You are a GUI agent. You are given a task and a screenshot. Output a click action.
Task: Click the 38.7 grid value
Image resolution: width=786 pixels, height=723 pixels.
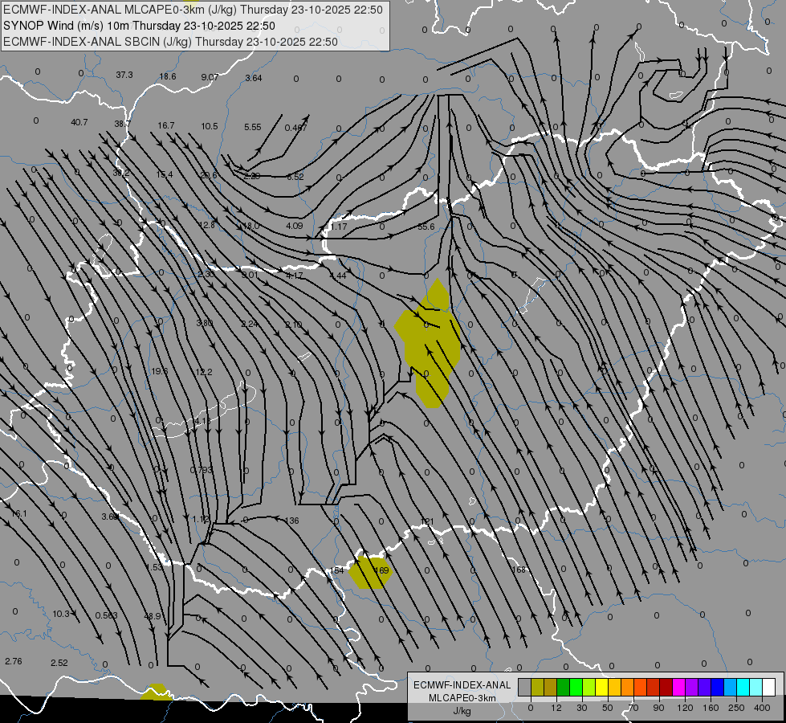coord(122,124)
